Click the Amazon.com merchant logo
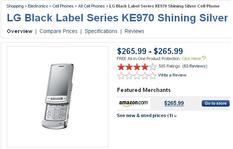Image resolution: width=233 pixels, height=149 pixels. (x=134, y=103)
